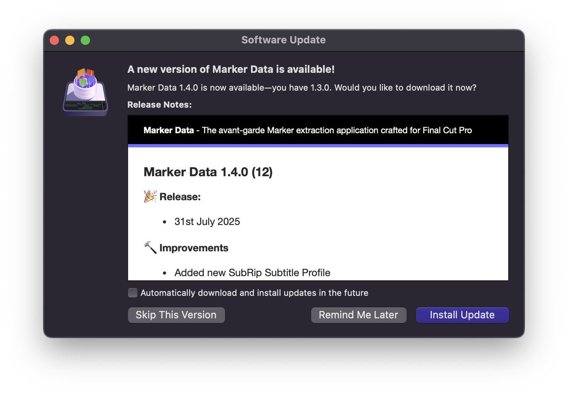
Task: Close the Software Update window
Action: click(x=54, y=40)
